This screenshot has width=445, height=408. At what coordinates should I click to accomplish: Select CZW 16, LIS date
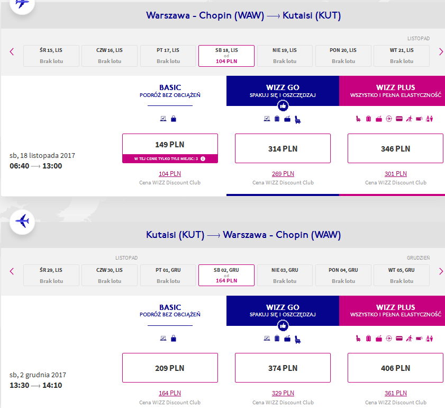pyautogui.click(x=109, y=56)
